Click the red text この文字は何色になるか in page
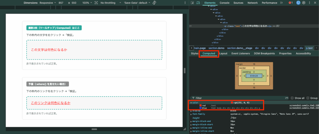319x134 pixels. [49, 50]
